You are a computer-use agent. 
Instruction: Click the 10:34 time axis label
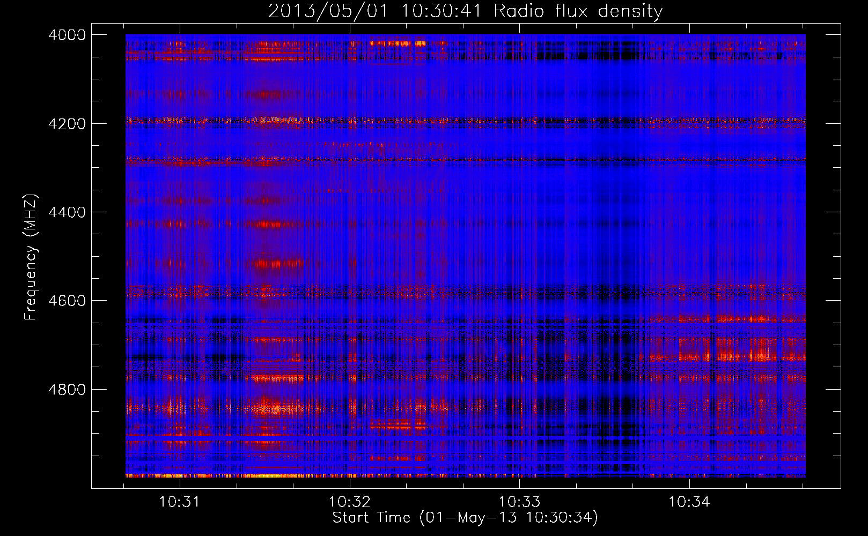pos(689,502)
